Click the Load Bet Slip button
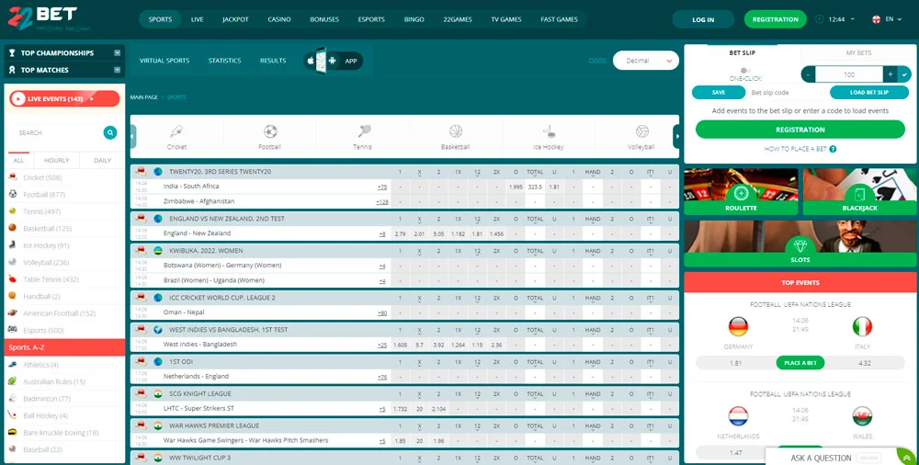This screenshot has height=465, width=919. tap(869, 93)
